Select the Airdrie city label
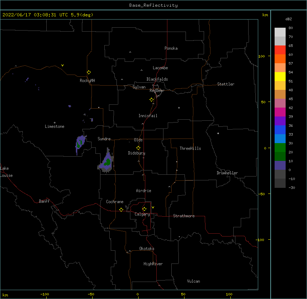 click(x=144, y=191)
